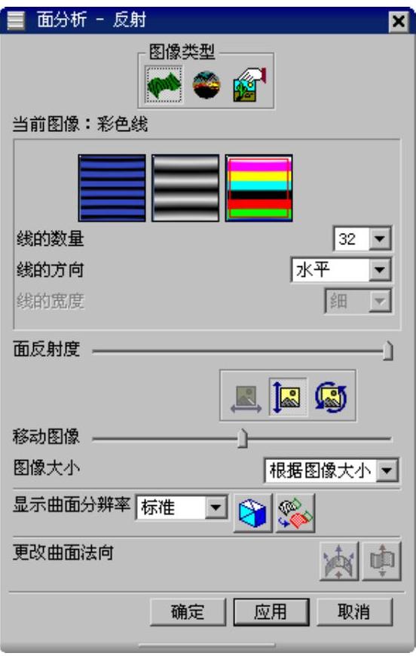
Task: Toggle the move image vertically icon
Action: [x=288, y=397]
